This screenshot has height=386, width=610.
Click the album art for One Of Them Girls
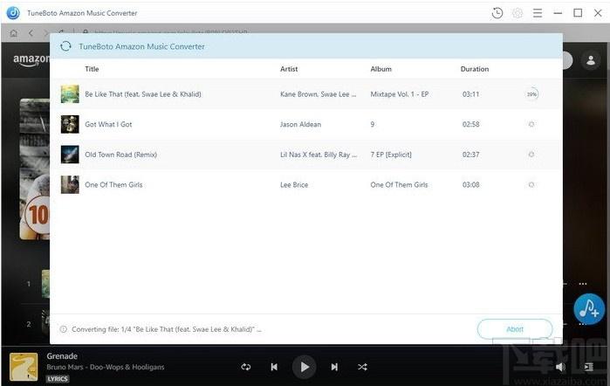point(70,184)
